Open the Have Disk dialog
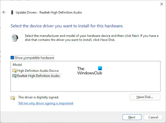The width and height of the screenshot is (166, 123). click(145, 97)
